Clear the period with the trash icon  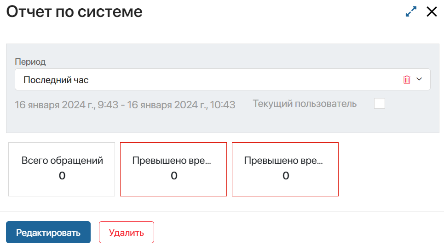pos(407,80)
